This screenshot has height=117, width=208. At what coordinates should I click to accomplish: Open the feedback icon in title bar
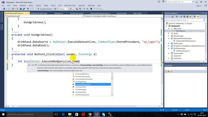[x=159, y=2]
